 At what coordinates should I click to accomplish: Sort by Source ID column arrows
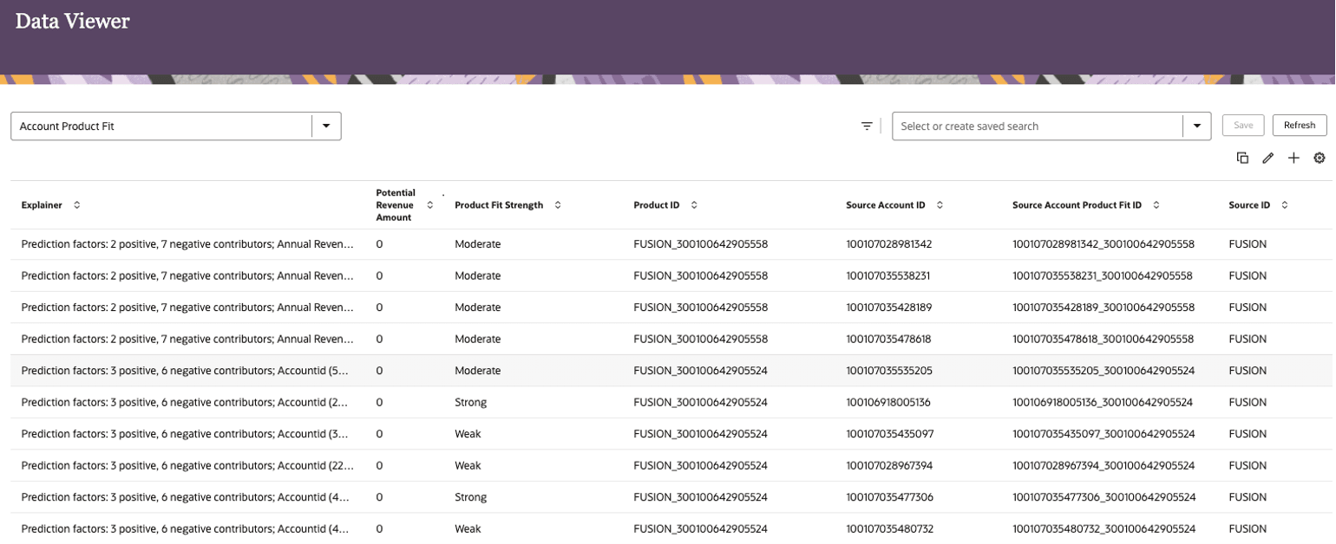pyautogui.click(x=1285, y=205)
